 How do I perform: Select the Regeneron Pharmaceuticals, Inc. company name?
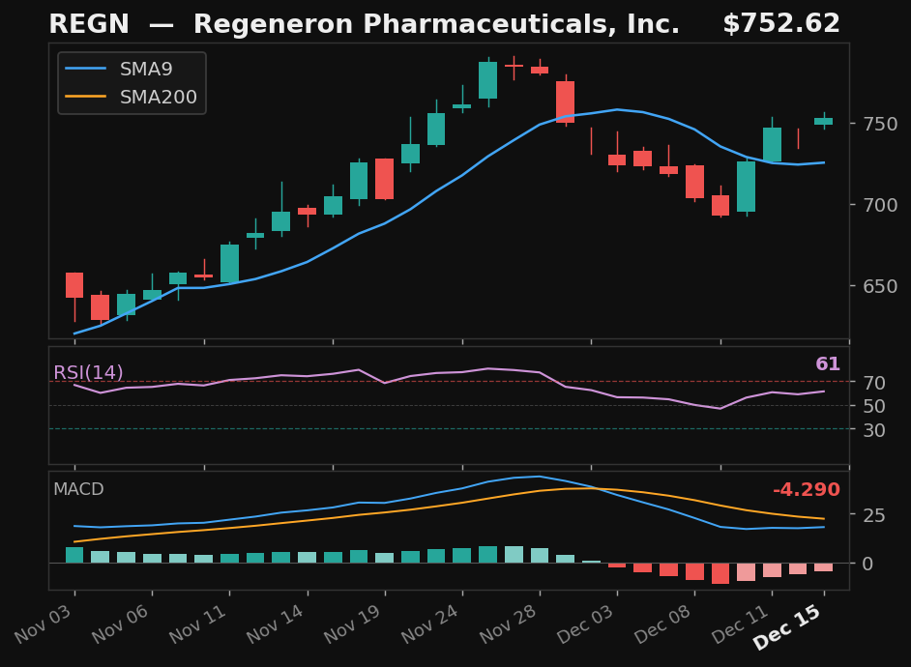point(436,24)
